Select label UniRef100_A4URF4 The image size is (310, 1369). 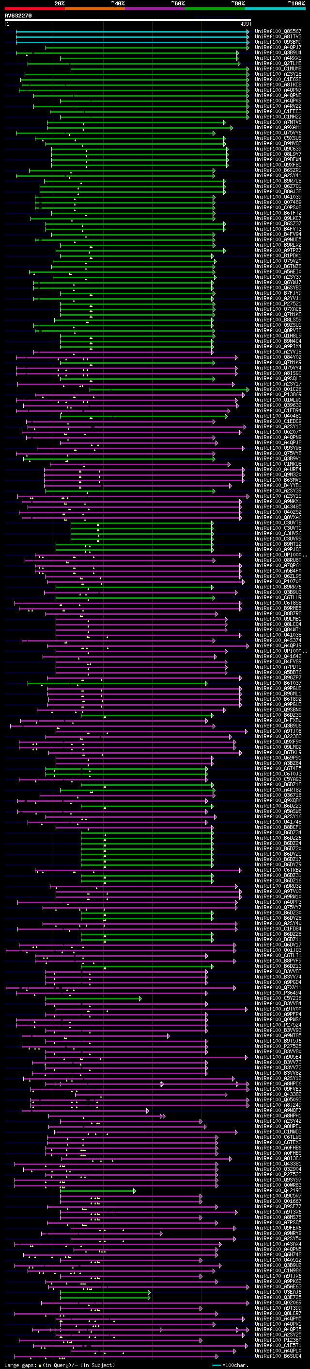tap(278, 469)
